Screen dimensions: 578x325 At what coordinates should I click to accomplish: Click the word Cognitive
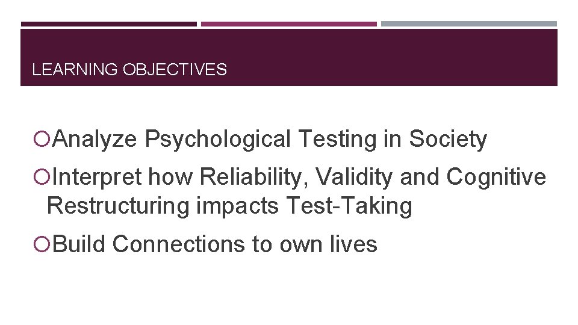point(496,178)
